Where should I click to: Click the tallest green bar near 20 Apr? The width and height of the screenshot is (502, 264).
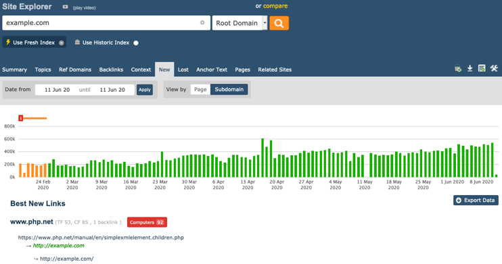pyautogui.click(x=263, y=157)
